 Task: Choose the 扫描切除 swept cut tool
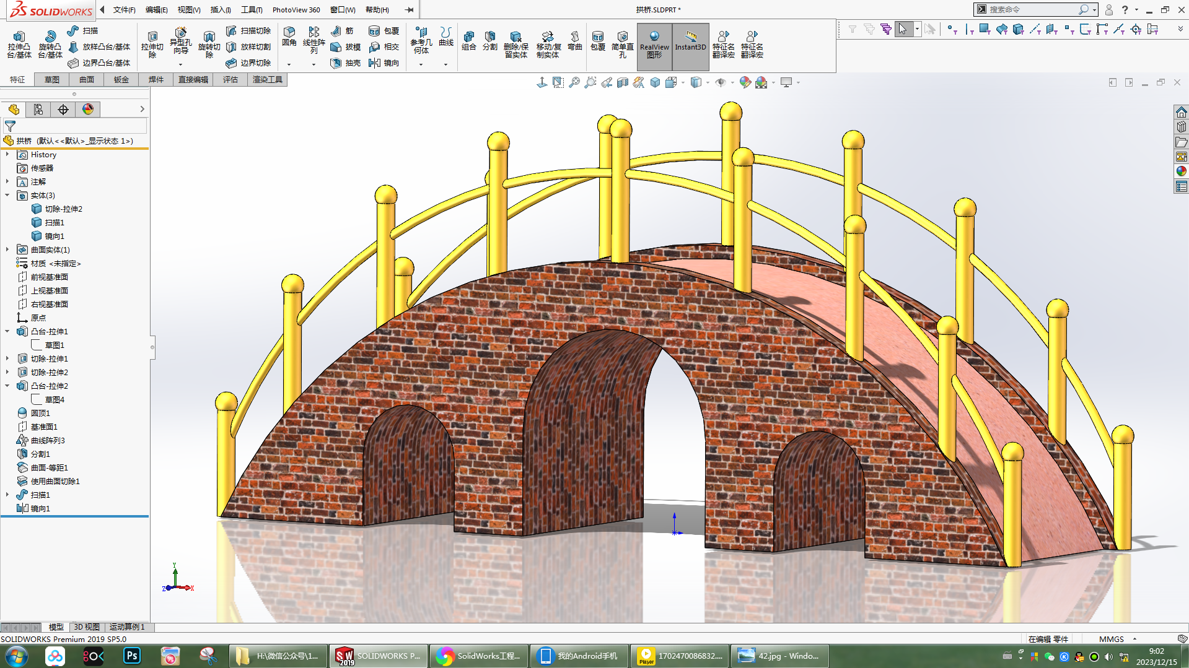(x=248, y=31)
